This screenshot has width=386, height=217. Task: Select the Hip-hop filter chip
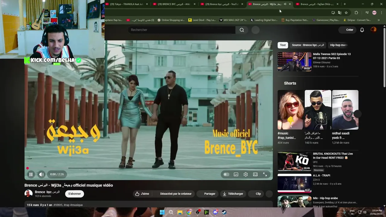[339, 45]
